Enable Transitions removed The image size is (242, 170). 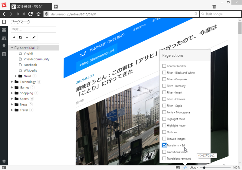(x=164, y=159)
